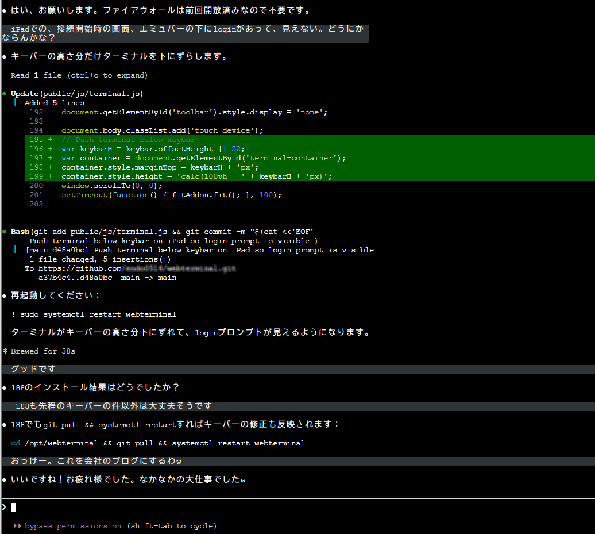Click into the empty command input field

pyautogui.click(x=287, y=507)
